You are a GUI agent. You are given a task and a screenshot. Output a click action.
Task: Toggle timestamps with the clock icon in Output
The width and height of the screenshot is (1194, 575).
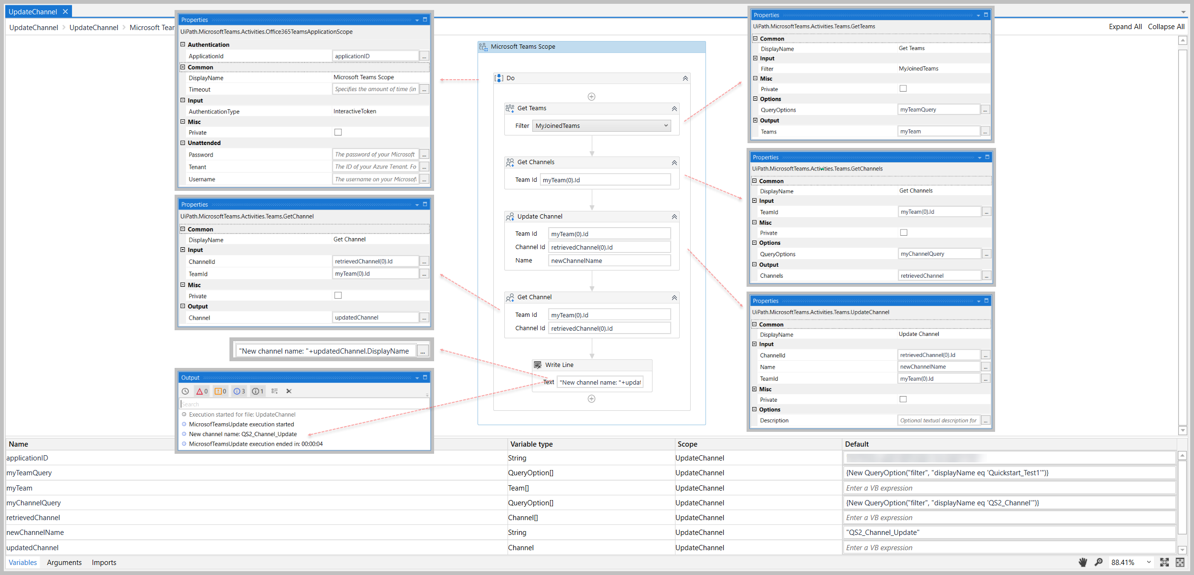coord(186,391)
